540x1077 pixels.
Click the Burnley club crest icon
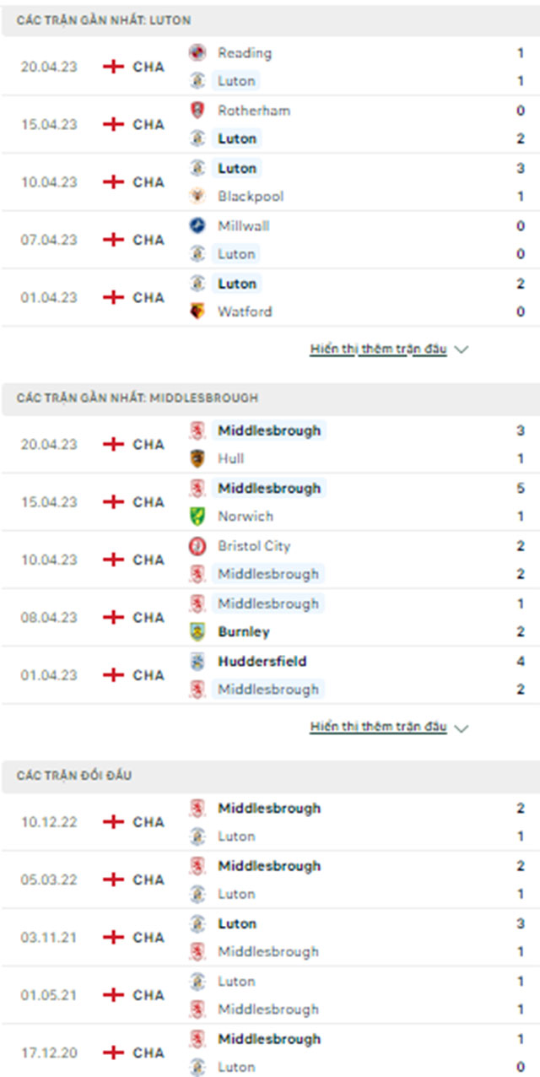pyautogui.click(x=197, y=631)
